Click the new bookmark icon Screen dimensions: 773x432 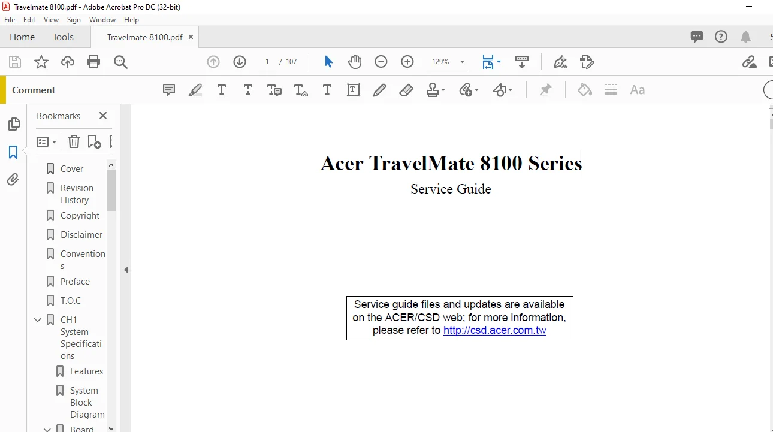[x=94, y=142]
